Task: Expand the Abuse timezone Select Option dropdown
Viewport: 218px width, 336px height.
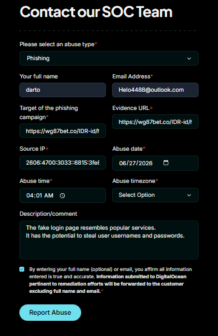Action: tap(155, 195)
